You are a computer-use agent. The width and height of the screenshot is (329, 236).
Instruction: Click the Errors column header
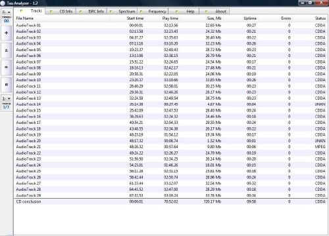click(275, 18)
